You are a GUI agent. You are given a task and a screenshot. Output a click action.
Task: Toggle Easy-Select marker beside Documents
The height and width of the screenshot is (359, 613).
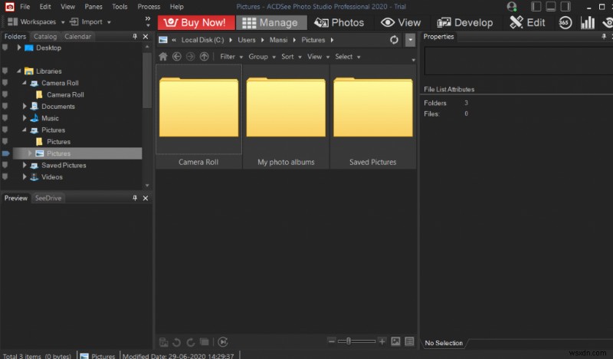click(5, 107)
